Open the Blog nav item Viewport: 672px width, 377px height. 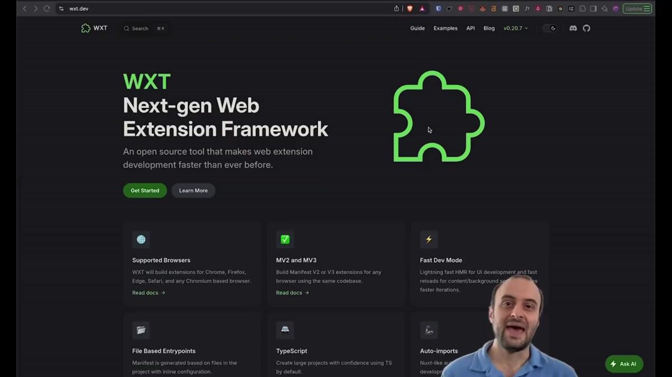pyautogui.click(x=489, y=28)
